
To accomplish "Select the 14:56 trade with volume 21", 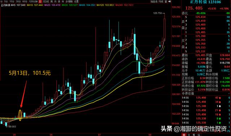I will click(x=206, y=110).
